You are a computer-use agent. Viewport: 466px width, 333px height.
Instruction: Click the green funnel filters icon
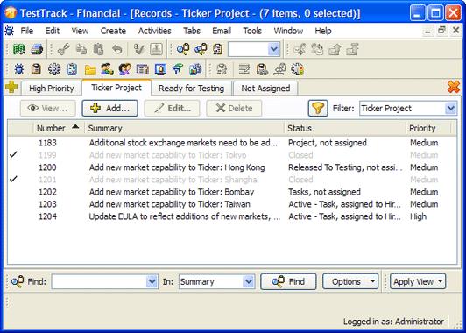tap(178, 69)
